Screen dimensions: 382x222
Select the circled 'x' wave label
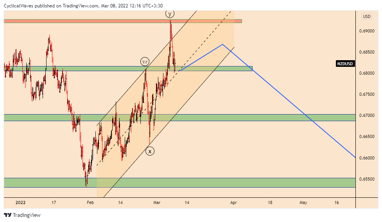click(x=150, y=151)
